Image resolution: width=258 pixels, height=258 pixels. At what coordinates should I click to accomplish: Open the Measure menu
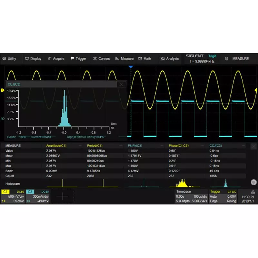(124, 59)
